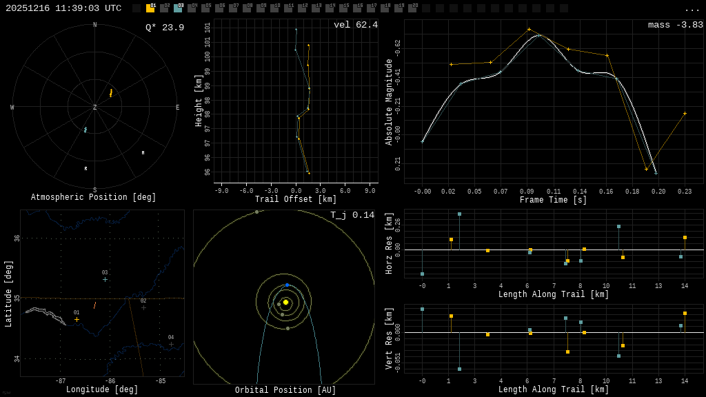Click the teal meteor track in polar plot

click(85, 130)
